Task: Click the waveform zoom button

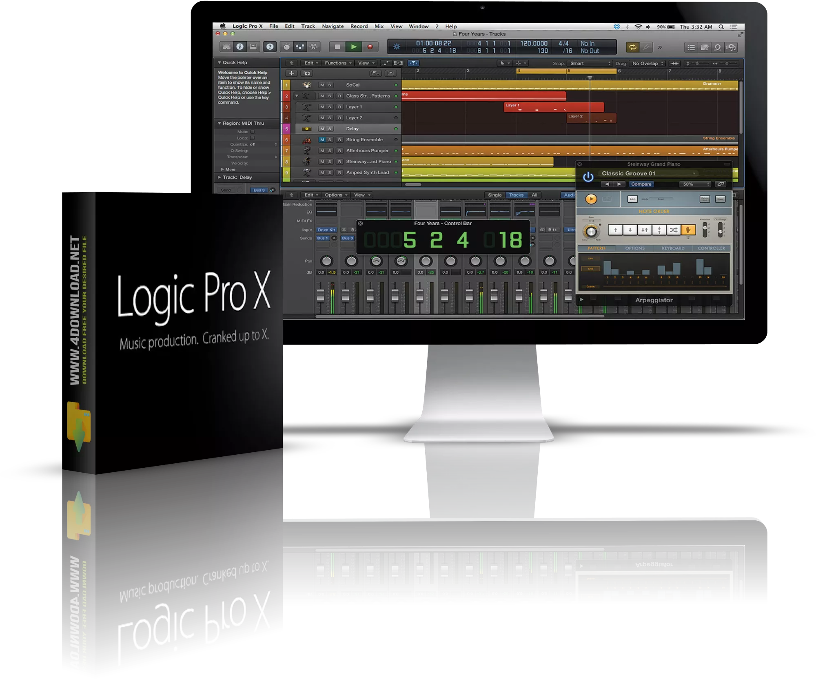Action: [674, 63]
